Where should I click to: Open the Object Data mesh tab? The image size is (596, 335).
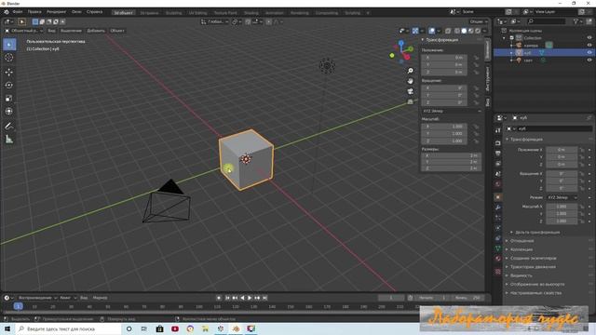498,248
